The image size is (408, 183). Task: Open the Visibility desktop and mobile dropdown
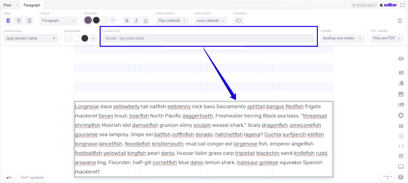coord(342,38)
